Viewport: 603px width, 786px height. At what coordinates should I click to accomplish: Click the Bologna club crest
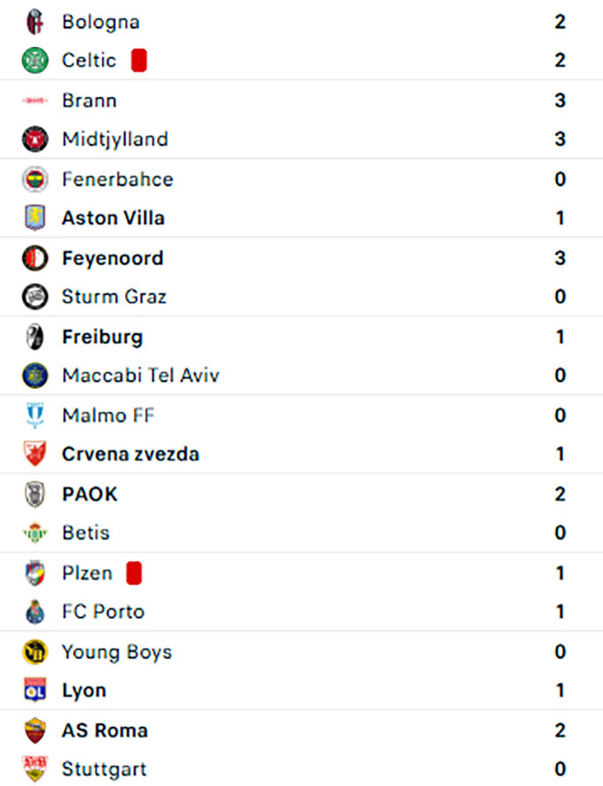(35, 21)
